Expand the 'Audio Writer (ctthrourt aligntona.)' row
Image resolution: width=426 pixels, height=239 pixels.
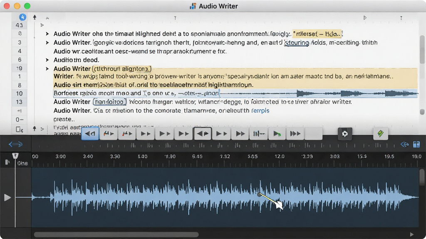pyautogui.click(x=47, y=68)
